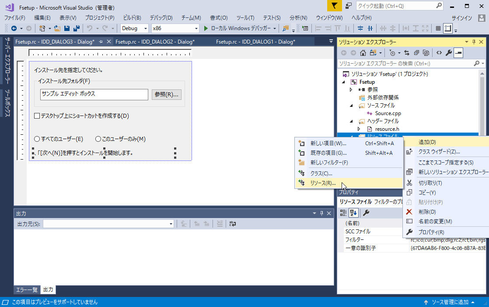The width and height of the screenshot is (489, 307).
Task: Click the 参照(R)... button in dialog
Action: tap(167, 95)
